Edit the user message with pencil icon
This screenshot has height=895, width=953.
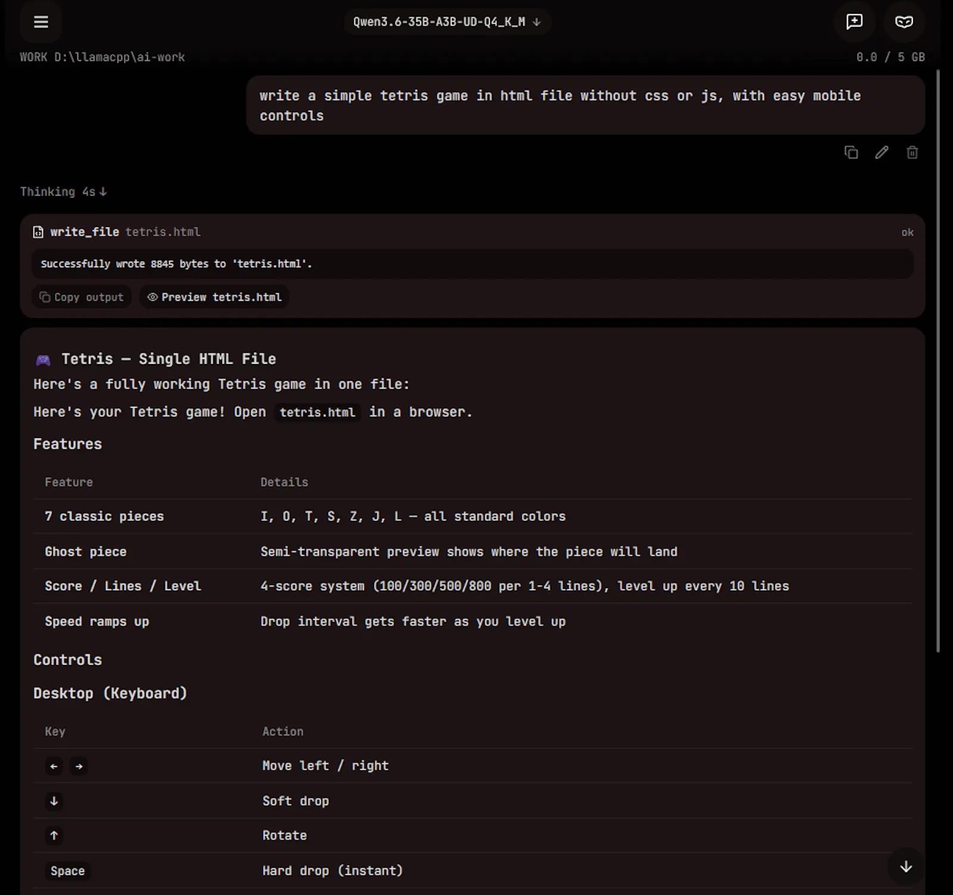point(882,153)
